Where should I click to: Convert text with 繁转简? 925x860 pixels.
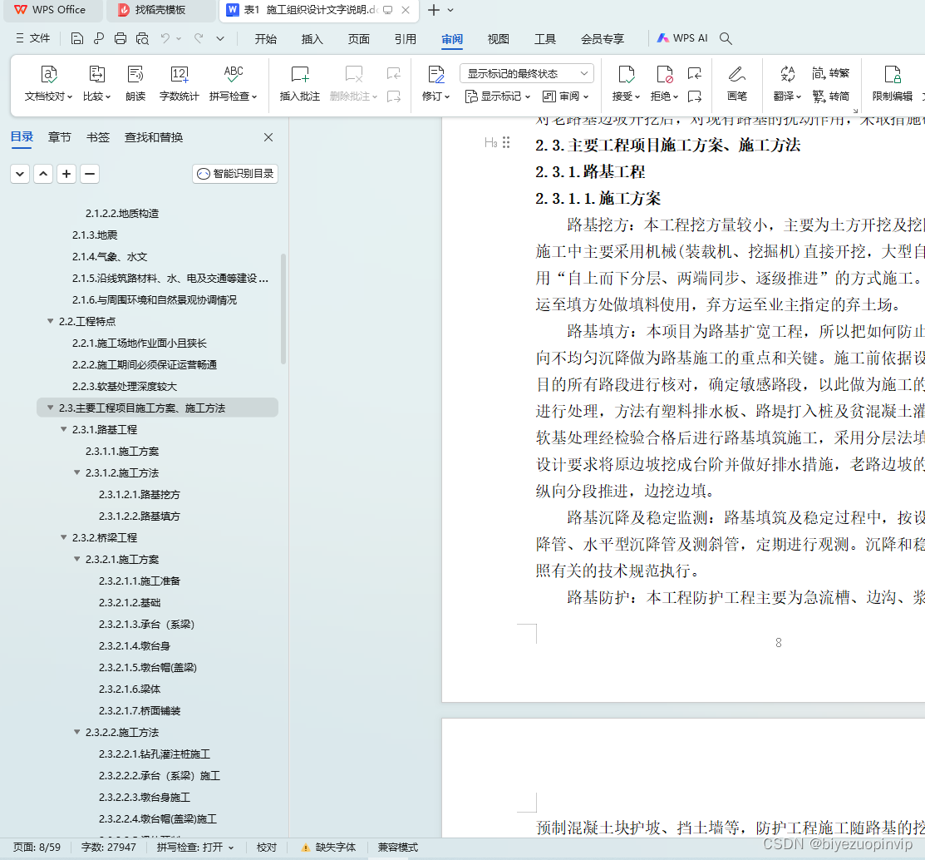tap(830, 96)
